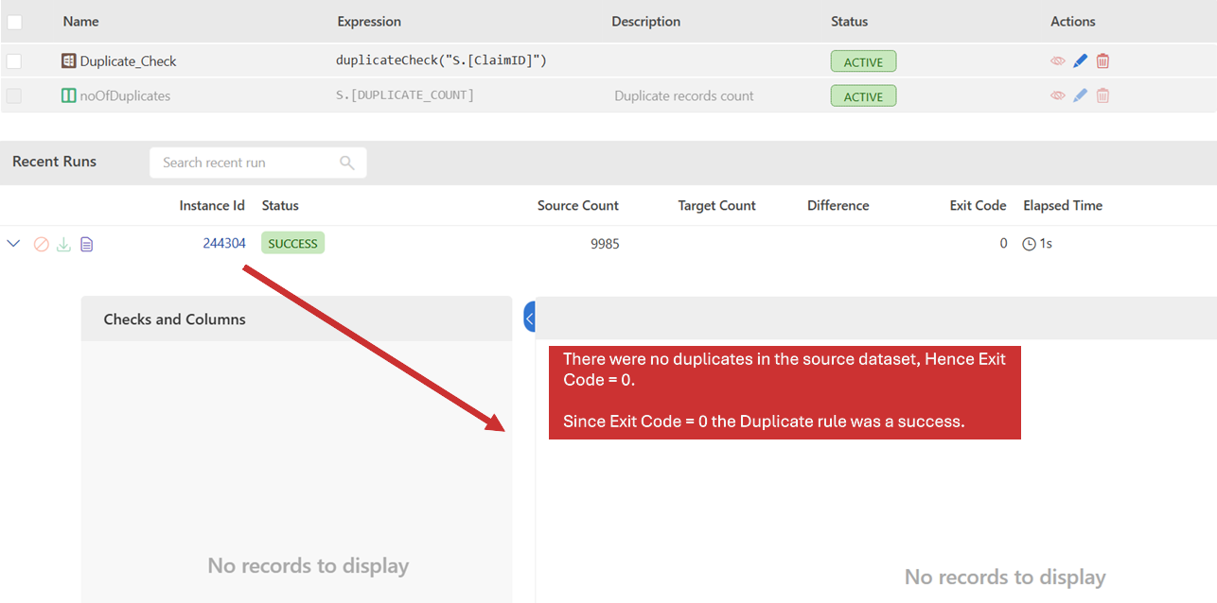
Task: Click the pencil edit icon for Duplicate_Check
Action: (x=1080, y=61)
